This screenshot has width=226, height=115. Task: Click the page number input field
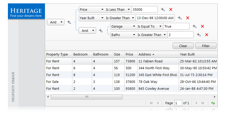[x=178, y=103]
